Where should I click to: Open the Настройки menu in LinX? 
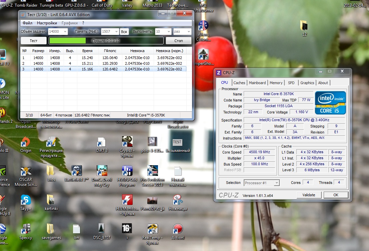(x=47, y=23)
